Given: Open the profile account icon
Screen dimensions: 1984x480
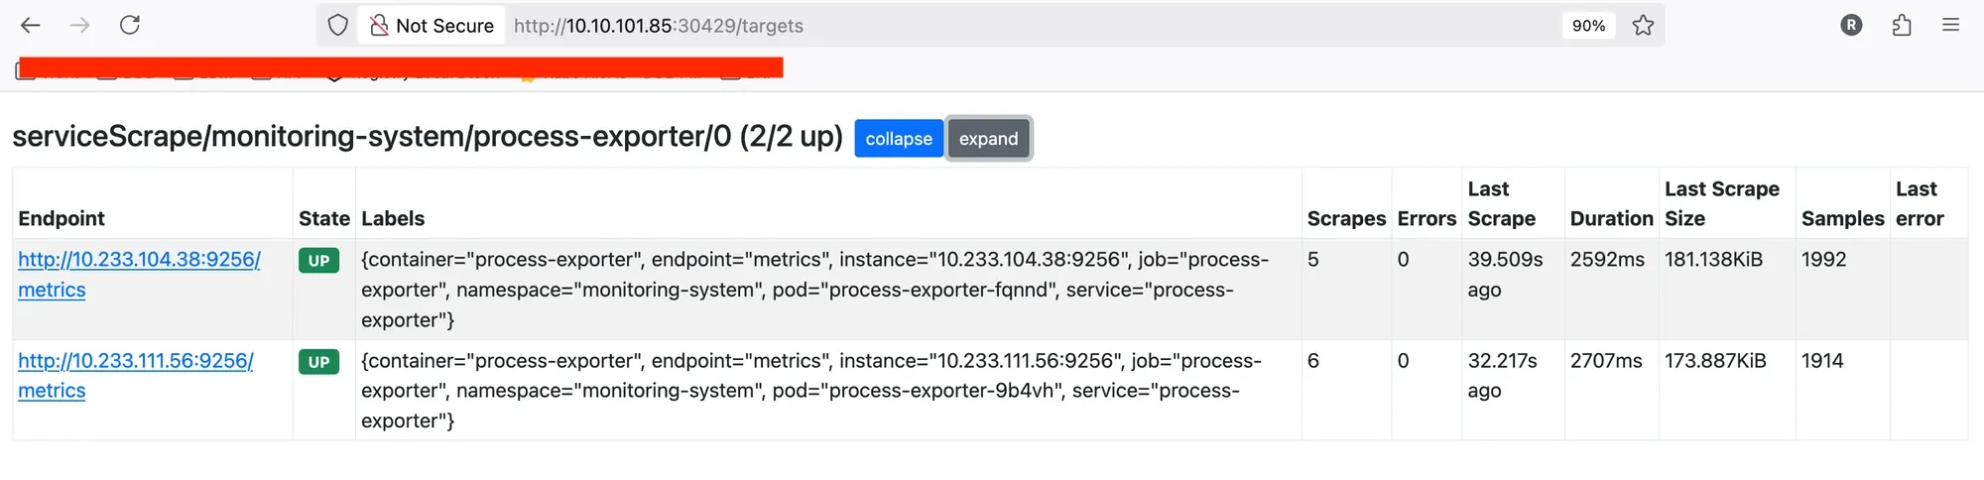Looking at the screenshot, I should click(1851, 26).
